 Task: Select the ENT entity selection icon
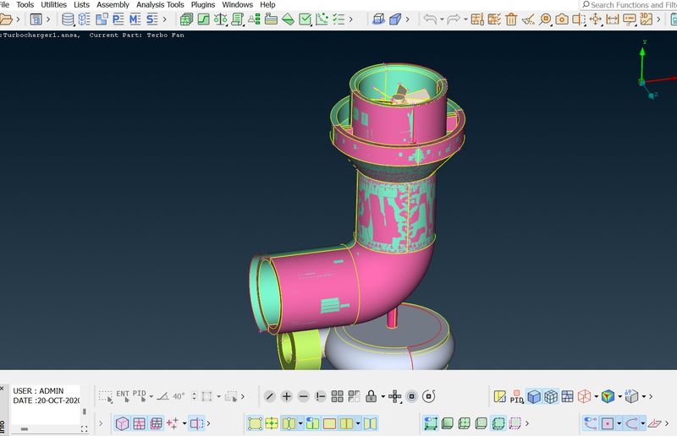click(123, 395)
